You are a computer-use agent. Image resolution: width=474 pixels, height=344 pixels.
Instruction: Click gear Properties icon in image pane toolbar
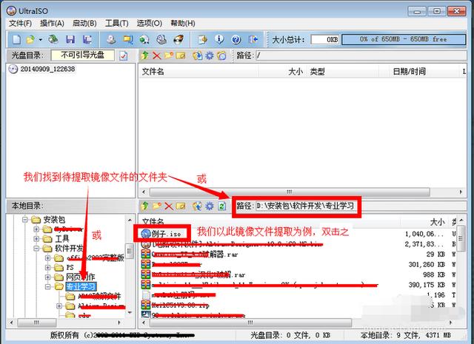coord(210,55)
